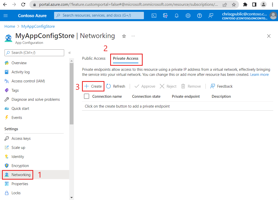Open the Learn more link

pyautogui.click(x=259, y=74)
